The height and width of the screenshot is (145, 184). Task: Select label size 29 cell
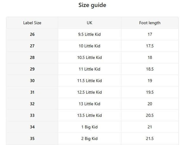[x=32, y=69]
